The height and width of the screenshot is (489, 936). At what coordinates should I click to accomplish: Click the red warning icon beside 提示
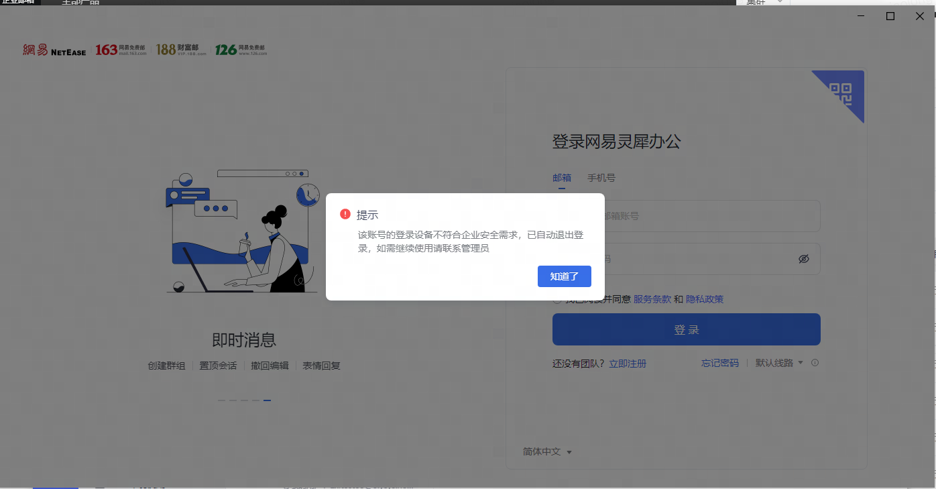tap(345, 215)
